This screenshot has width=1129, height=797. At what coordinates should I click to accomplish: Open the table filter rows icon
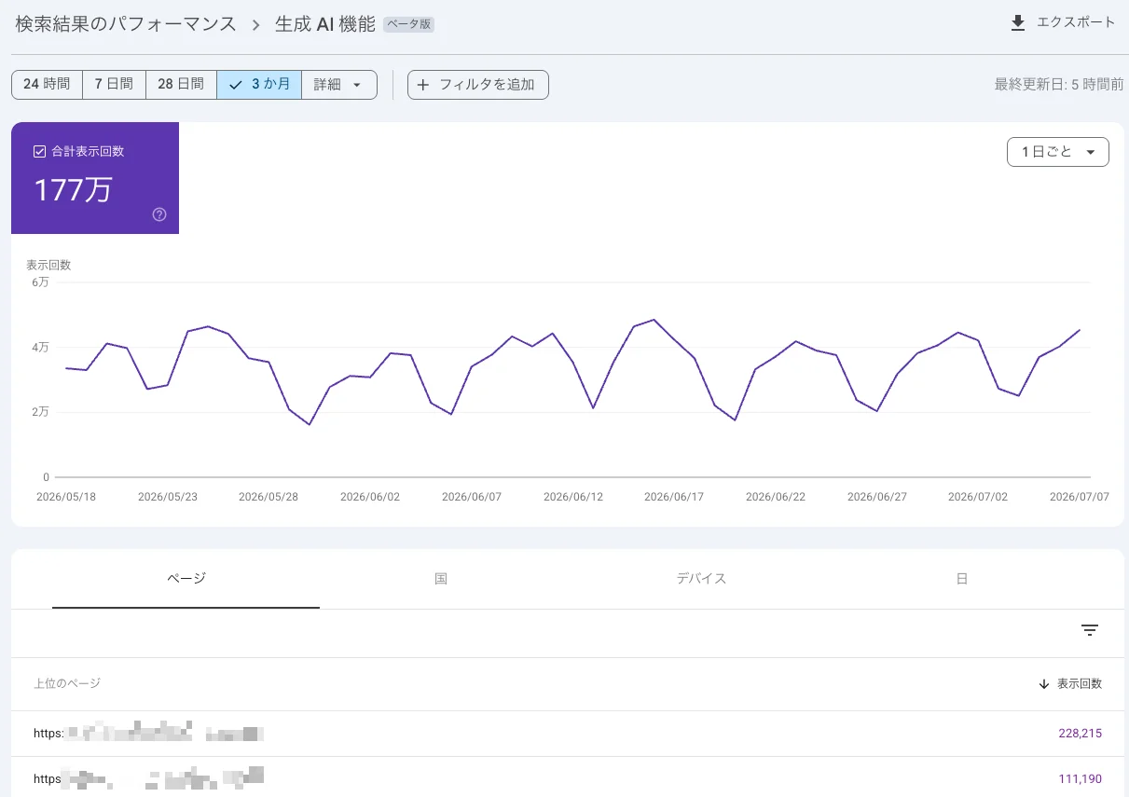(1090, 630)
